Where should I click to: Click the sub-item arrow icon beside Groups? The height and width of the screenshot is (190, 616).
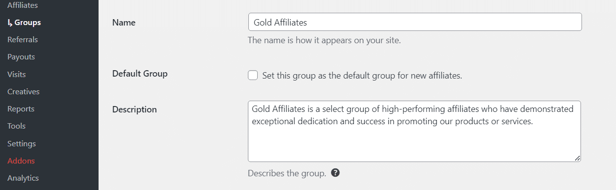(x=10, y=23)
